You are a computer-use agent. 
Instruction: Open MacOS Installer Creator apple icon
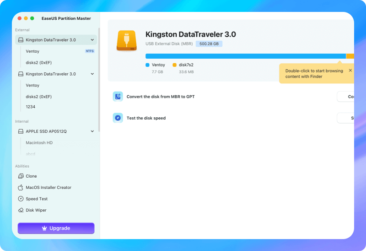(21, 187)
